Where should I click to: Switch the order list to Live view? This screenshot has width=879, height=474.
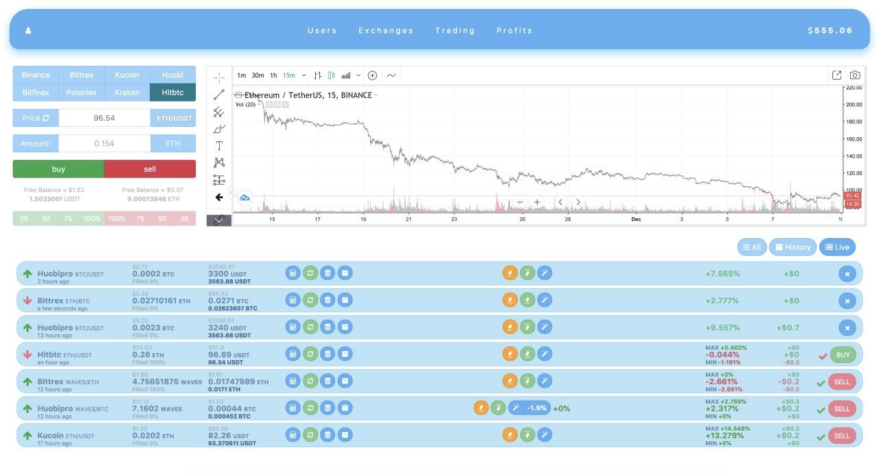pos(837,248)
